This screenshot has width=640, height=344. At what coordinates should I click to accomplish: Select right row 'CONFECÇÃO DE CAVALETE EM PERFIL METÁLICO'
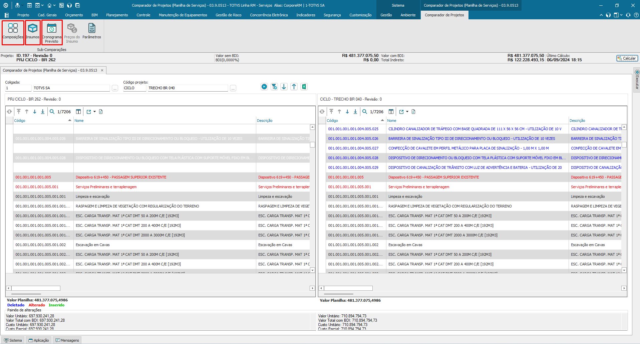pos(474,148)
